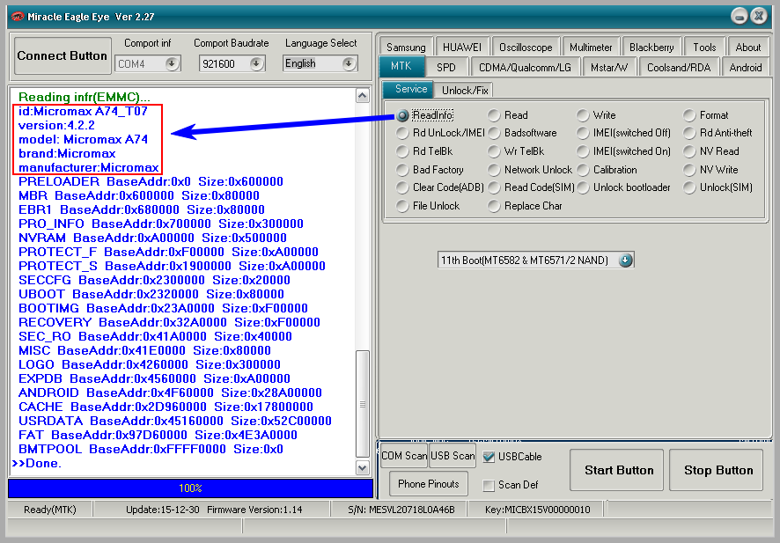
Task: Switch to the Mstar/W tab
Action: (609, 67)
